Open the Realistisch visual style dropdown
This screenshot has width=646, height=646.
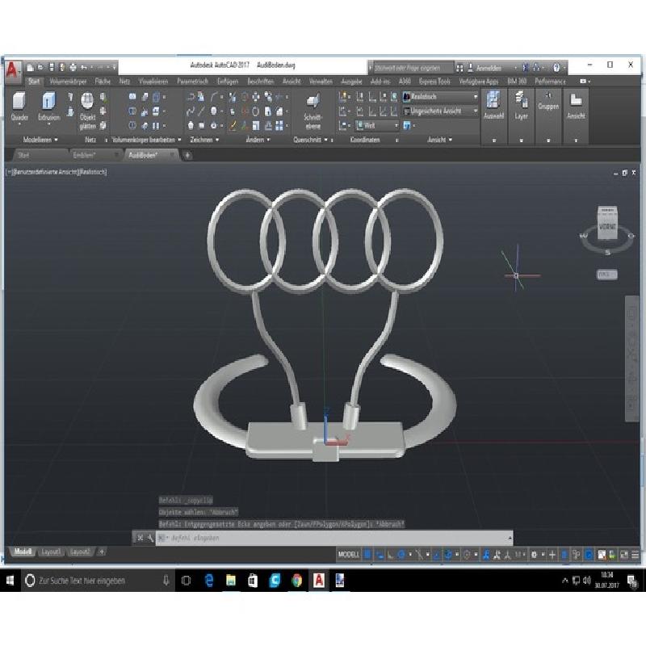(x=440, y=97)
